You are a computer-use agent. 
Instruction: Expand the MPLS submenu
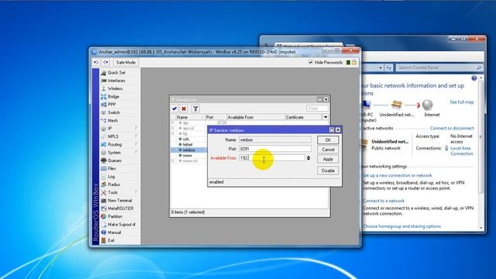(x=119, y=136)
